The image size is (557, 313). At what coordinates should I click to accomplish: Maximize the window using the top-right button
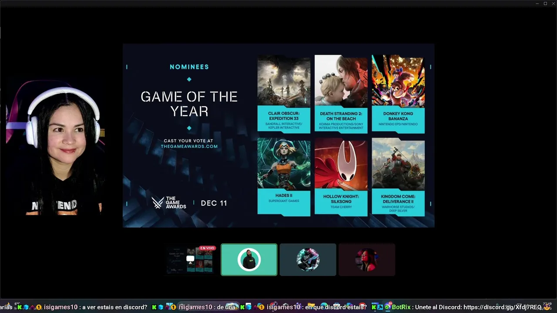click(x=545, y=3)
